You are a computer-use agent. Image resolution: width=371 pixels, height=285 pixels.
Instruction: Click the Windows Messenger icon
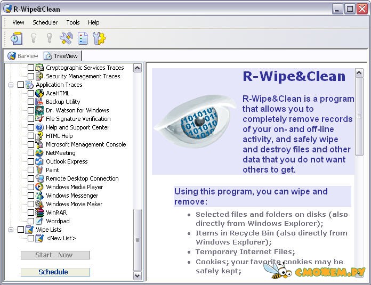point(39,196)
